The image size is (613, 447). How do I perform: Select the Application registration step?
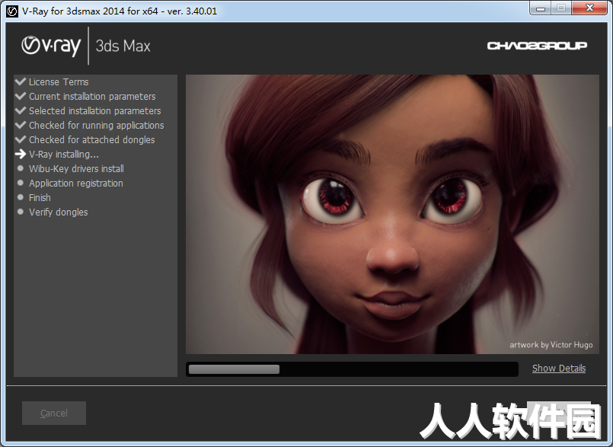(76, 183)
